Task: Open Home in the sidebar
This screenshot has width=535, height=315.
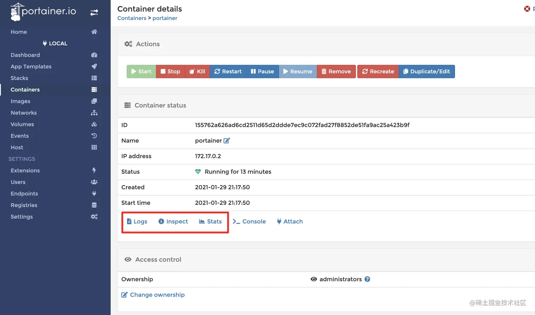Action: [19, 32]
